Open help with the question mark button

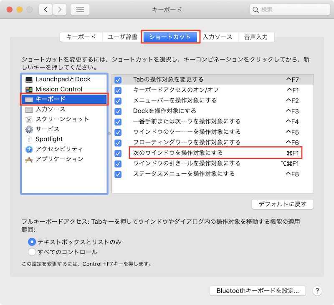click(x=317, y=290)
